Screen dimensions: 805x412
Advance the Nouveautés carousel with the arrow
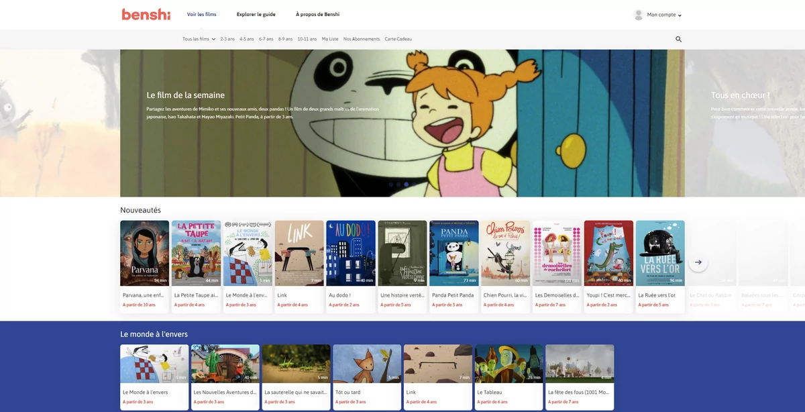[698, 262]
